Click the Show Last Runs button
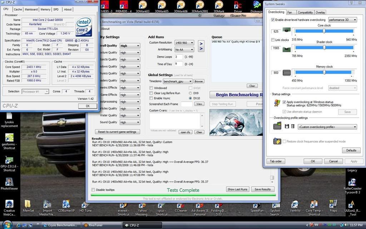This screenshot has height=229, width=366. coord(237,189)
